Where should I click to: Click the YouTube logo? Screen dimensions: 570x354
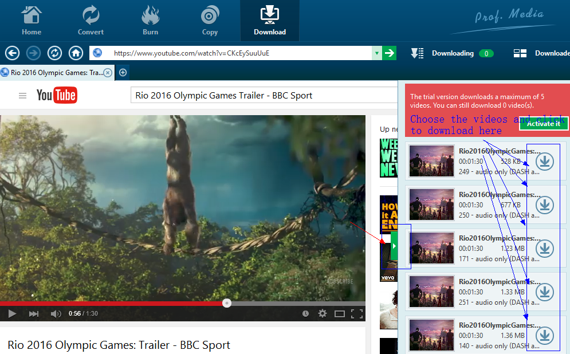[x=57, y=95]
